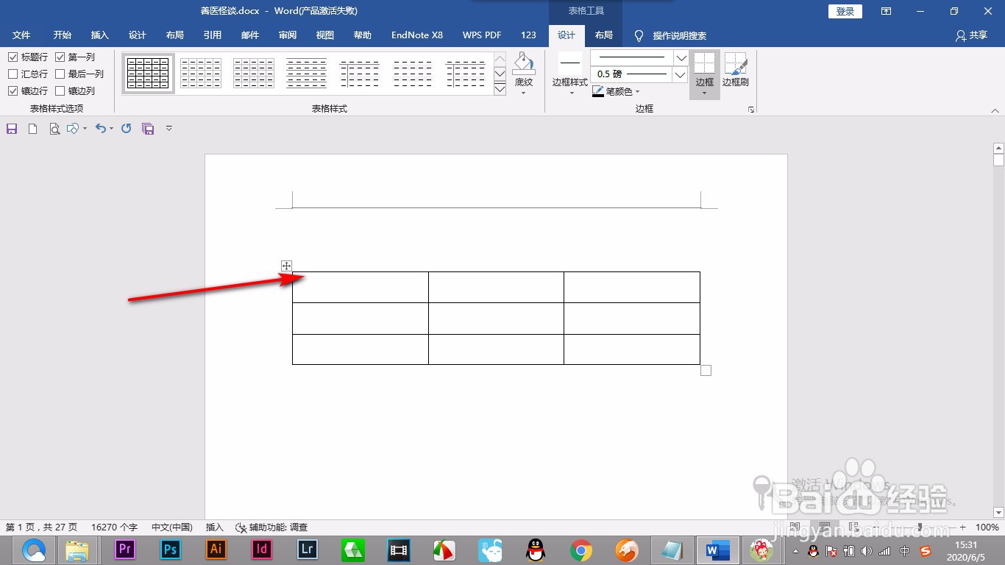Image resolution: width=1005 pixels, height=565 pixels.
Task: Open the 0.5 磅 line weight dropdown
Action: (x=681, y=74)
